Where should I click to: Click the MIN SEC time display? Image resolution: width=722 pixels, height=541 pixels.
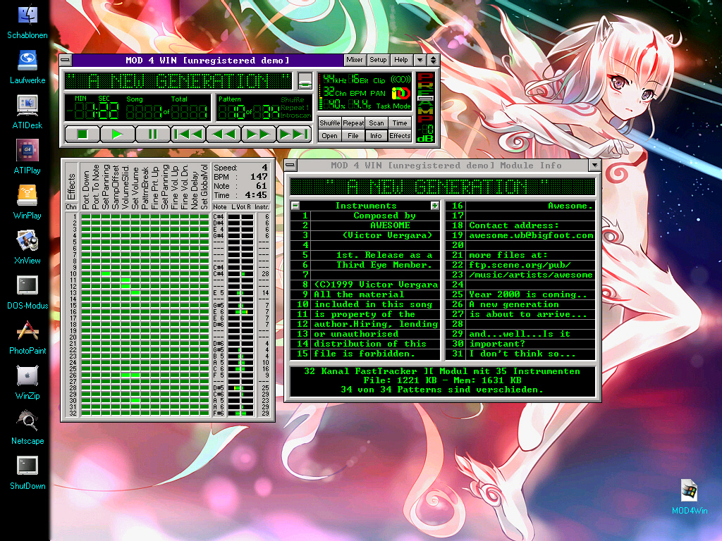coord(94,108)
